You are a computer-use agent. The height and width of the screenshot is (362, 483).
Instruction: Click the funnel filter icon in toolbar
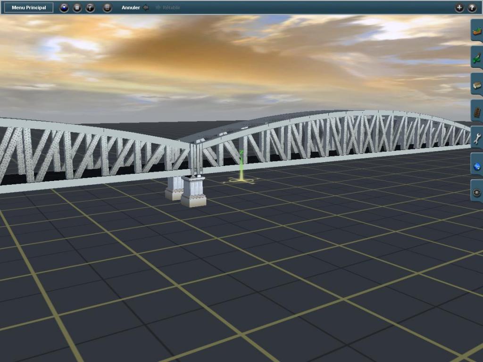pyautogui.click(x=90, y=8)
